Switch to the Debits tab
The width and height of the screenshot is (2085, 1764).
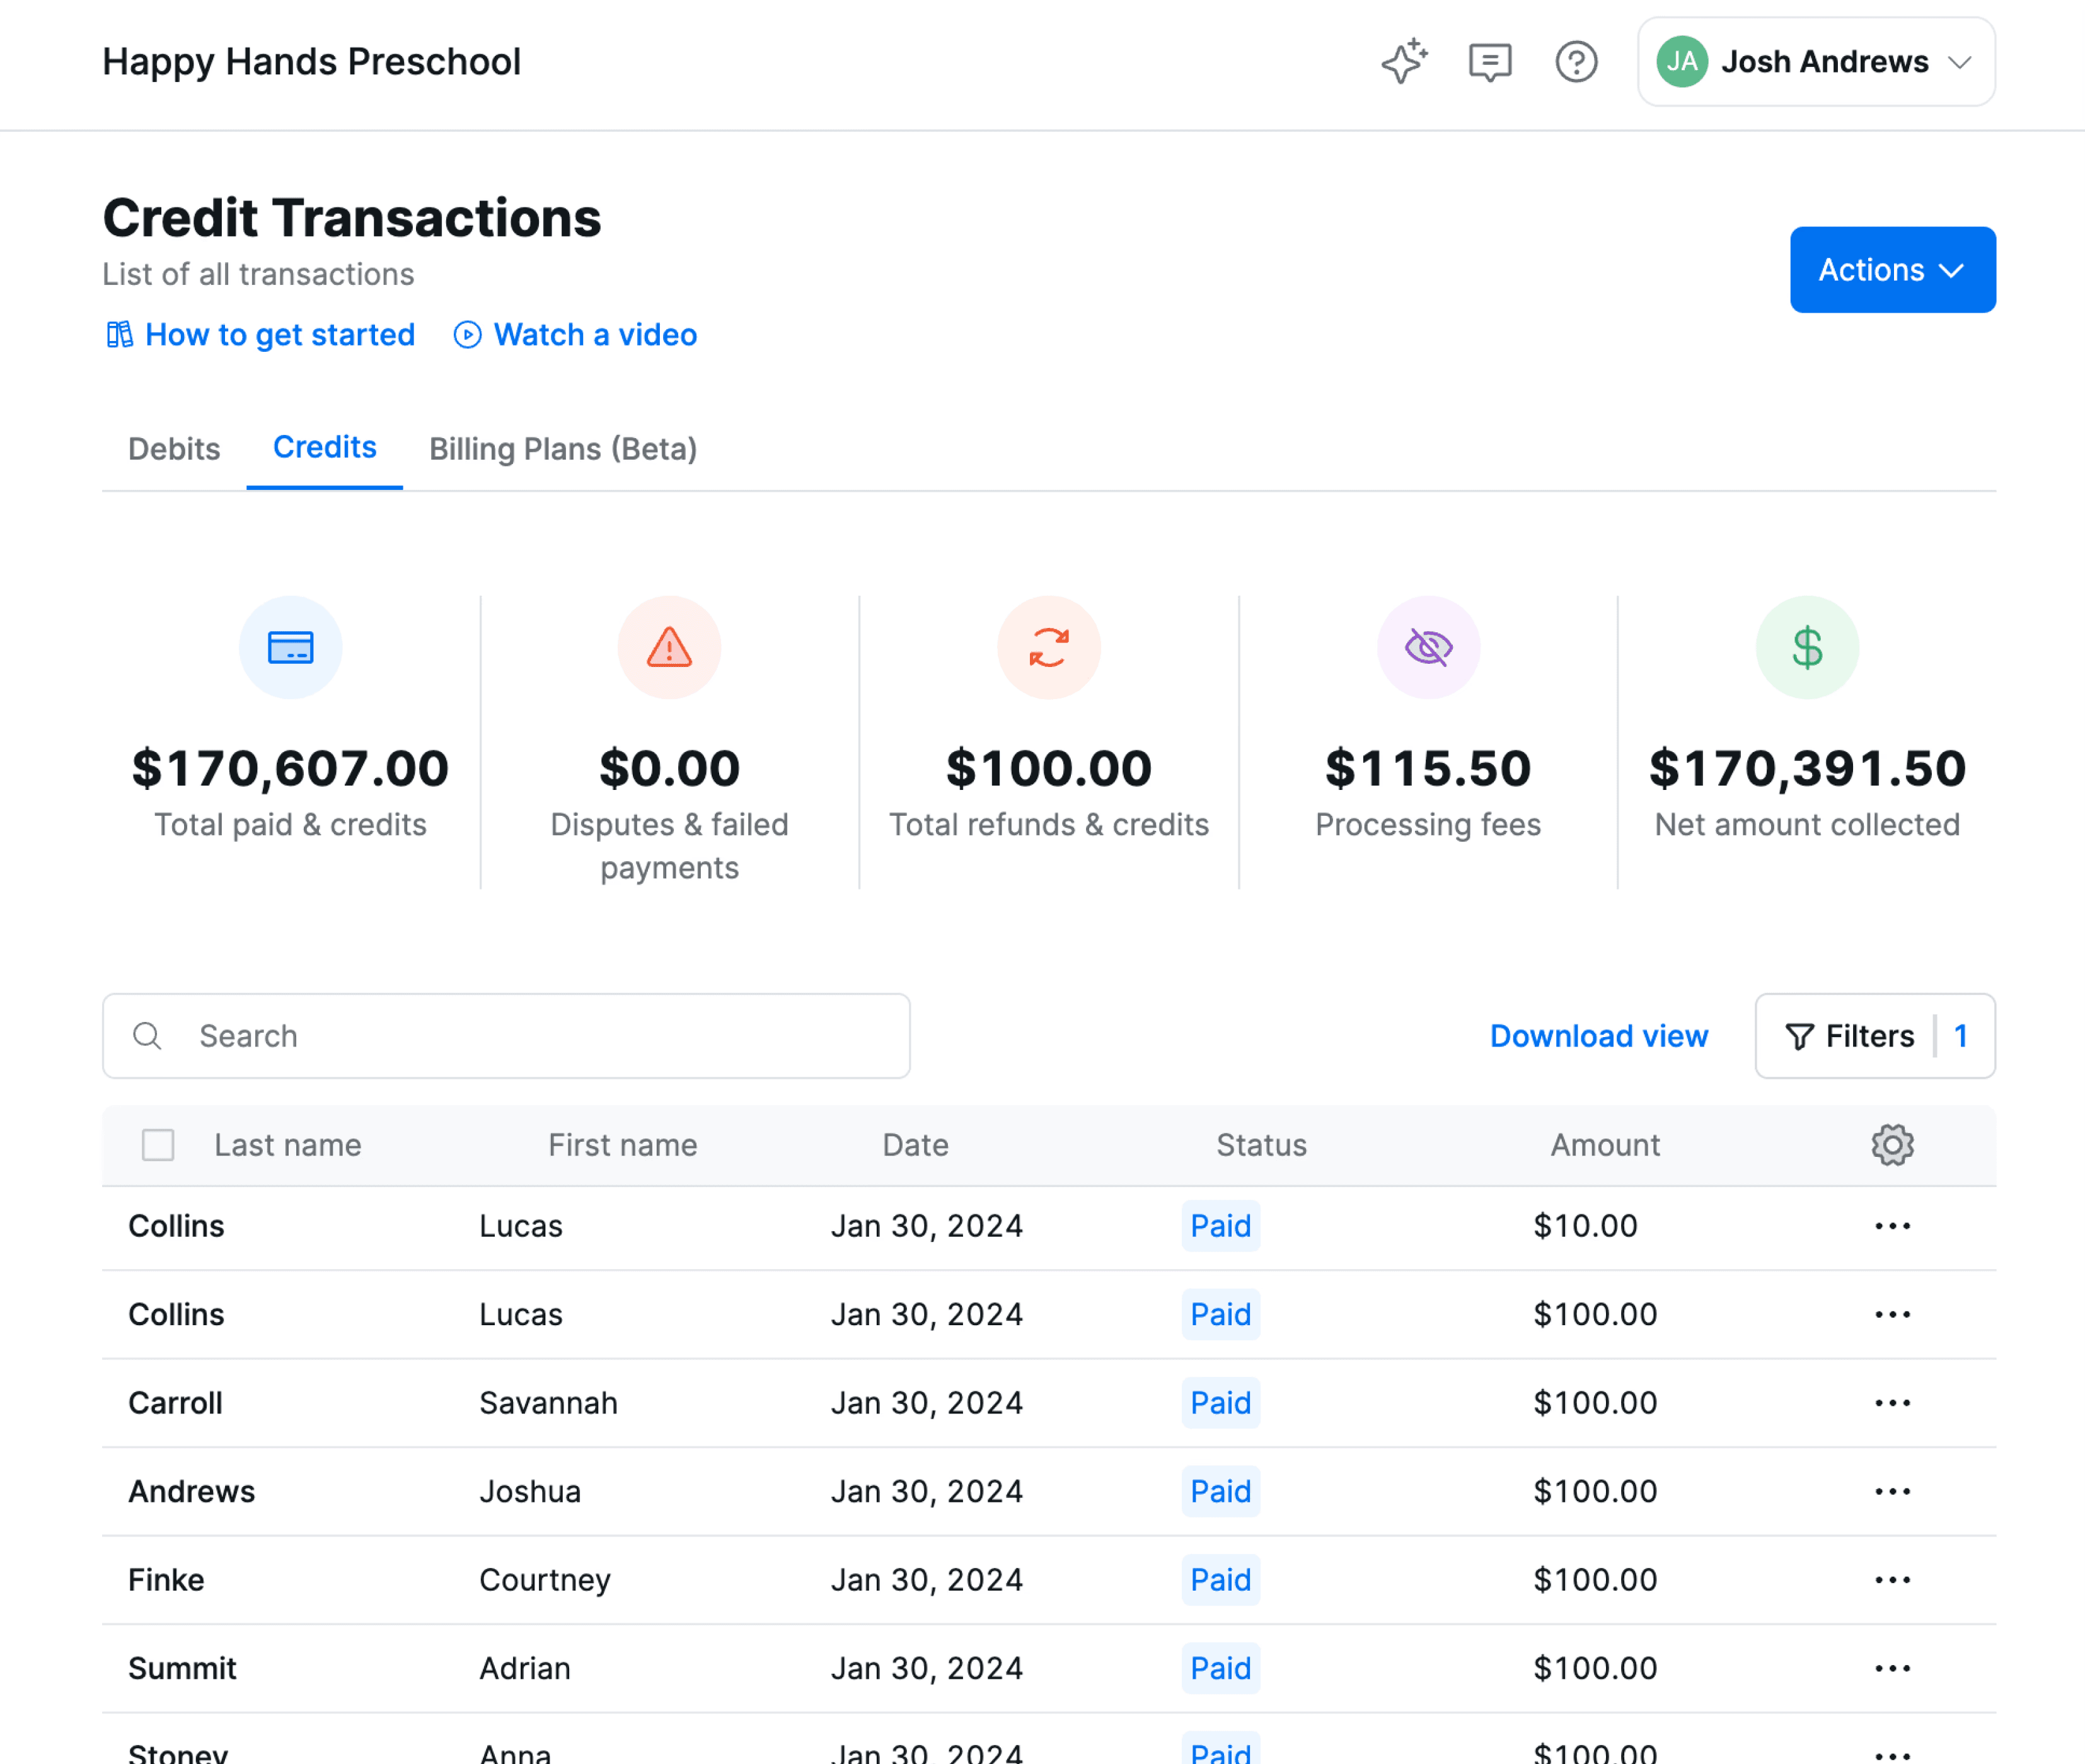tap(174, 449)
